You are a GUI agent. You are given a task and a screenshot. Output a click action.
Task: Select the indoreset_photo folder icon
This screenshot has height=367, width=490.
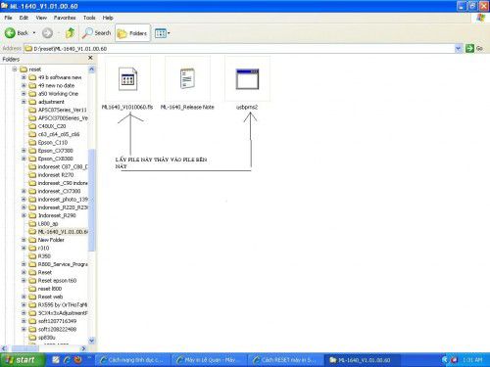pos(32,200)
